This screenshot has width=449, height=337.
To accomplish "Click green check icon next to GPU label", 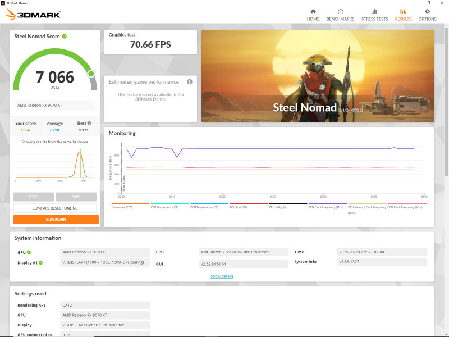I will click(29, 252).
